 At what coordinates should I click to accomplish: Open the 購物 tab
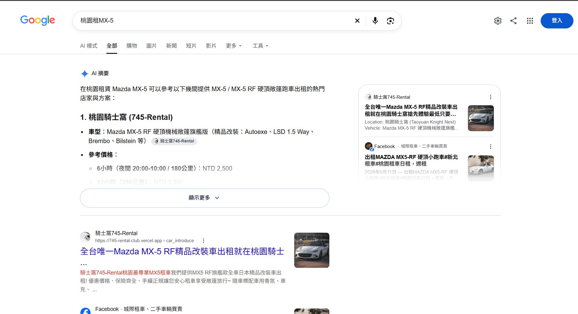[x=132, y=46]
